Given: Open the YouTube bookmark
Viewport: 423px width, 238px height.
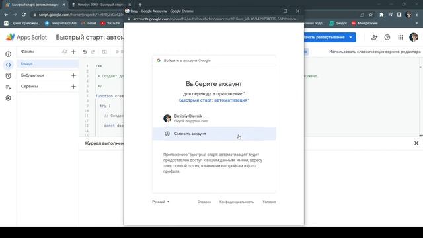Looking at the screenshot, I should 110,24.
